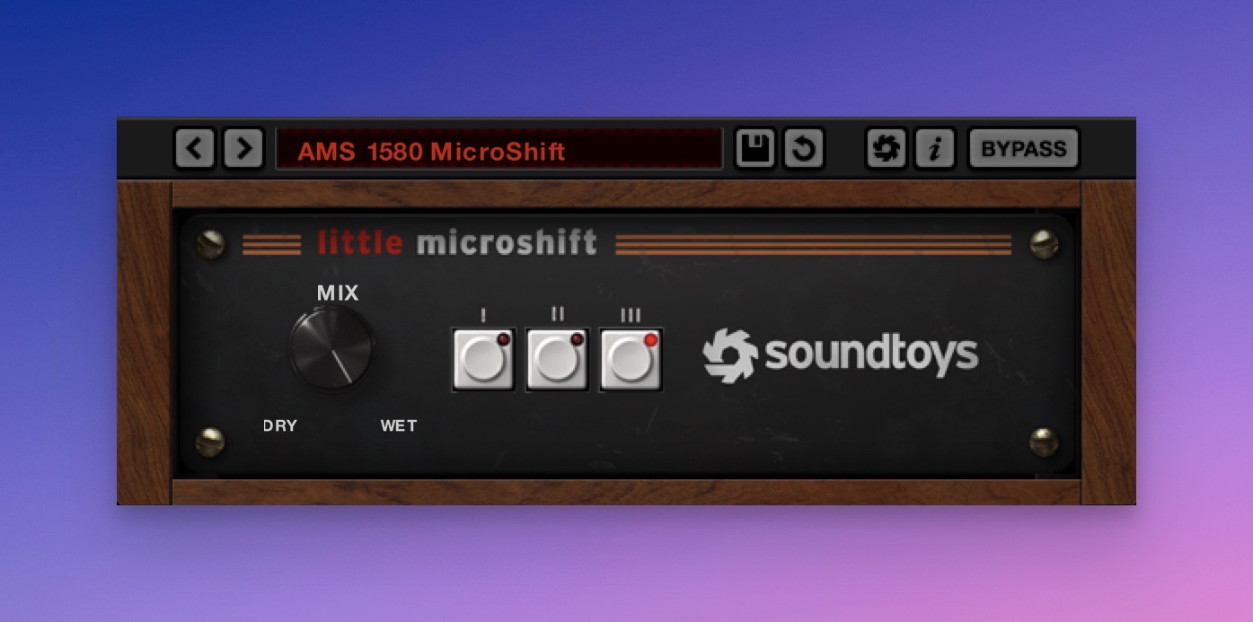
Task: Load the next preset with right arrow
Action: 243,149
